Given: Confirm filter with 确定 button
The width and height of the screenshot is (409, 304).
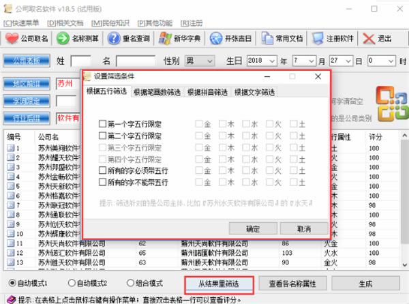Looking at the screenshot, I should click(253, 228).
